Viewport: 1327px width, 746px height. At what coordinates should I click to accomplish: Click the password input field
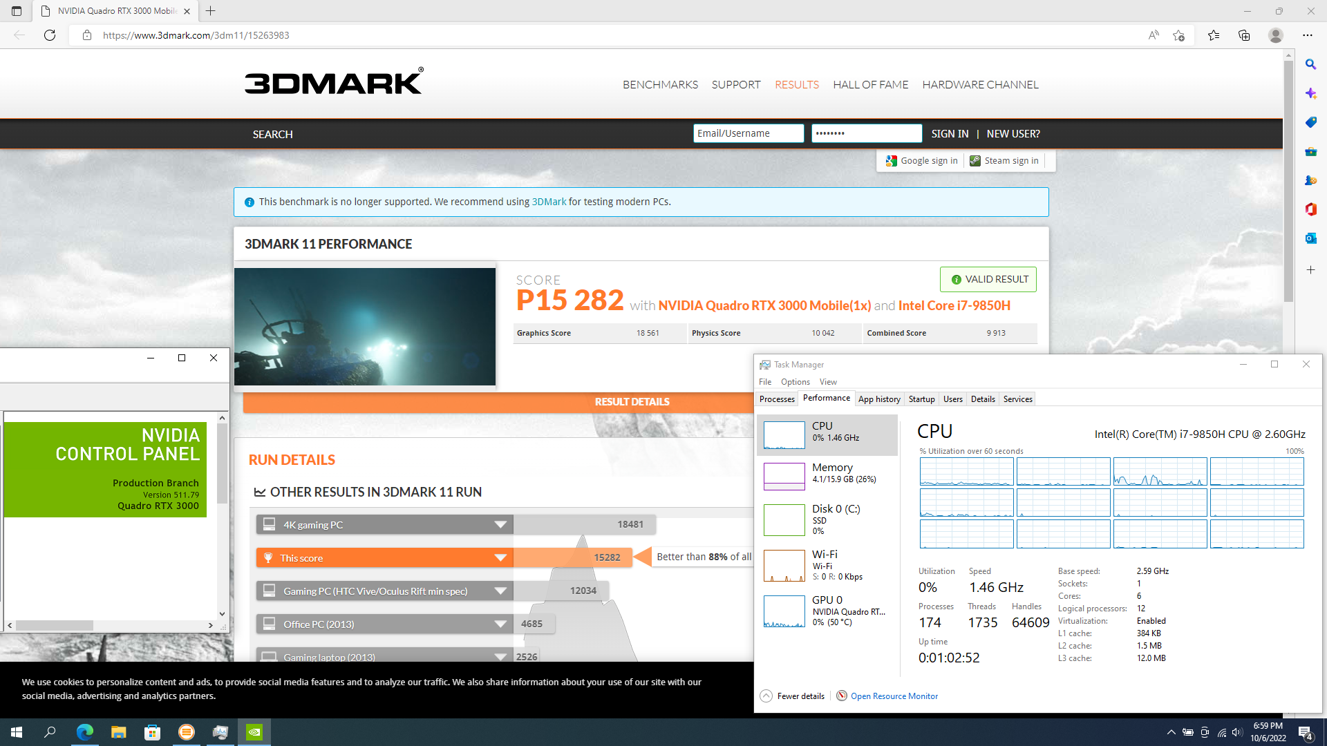[867, 133]
